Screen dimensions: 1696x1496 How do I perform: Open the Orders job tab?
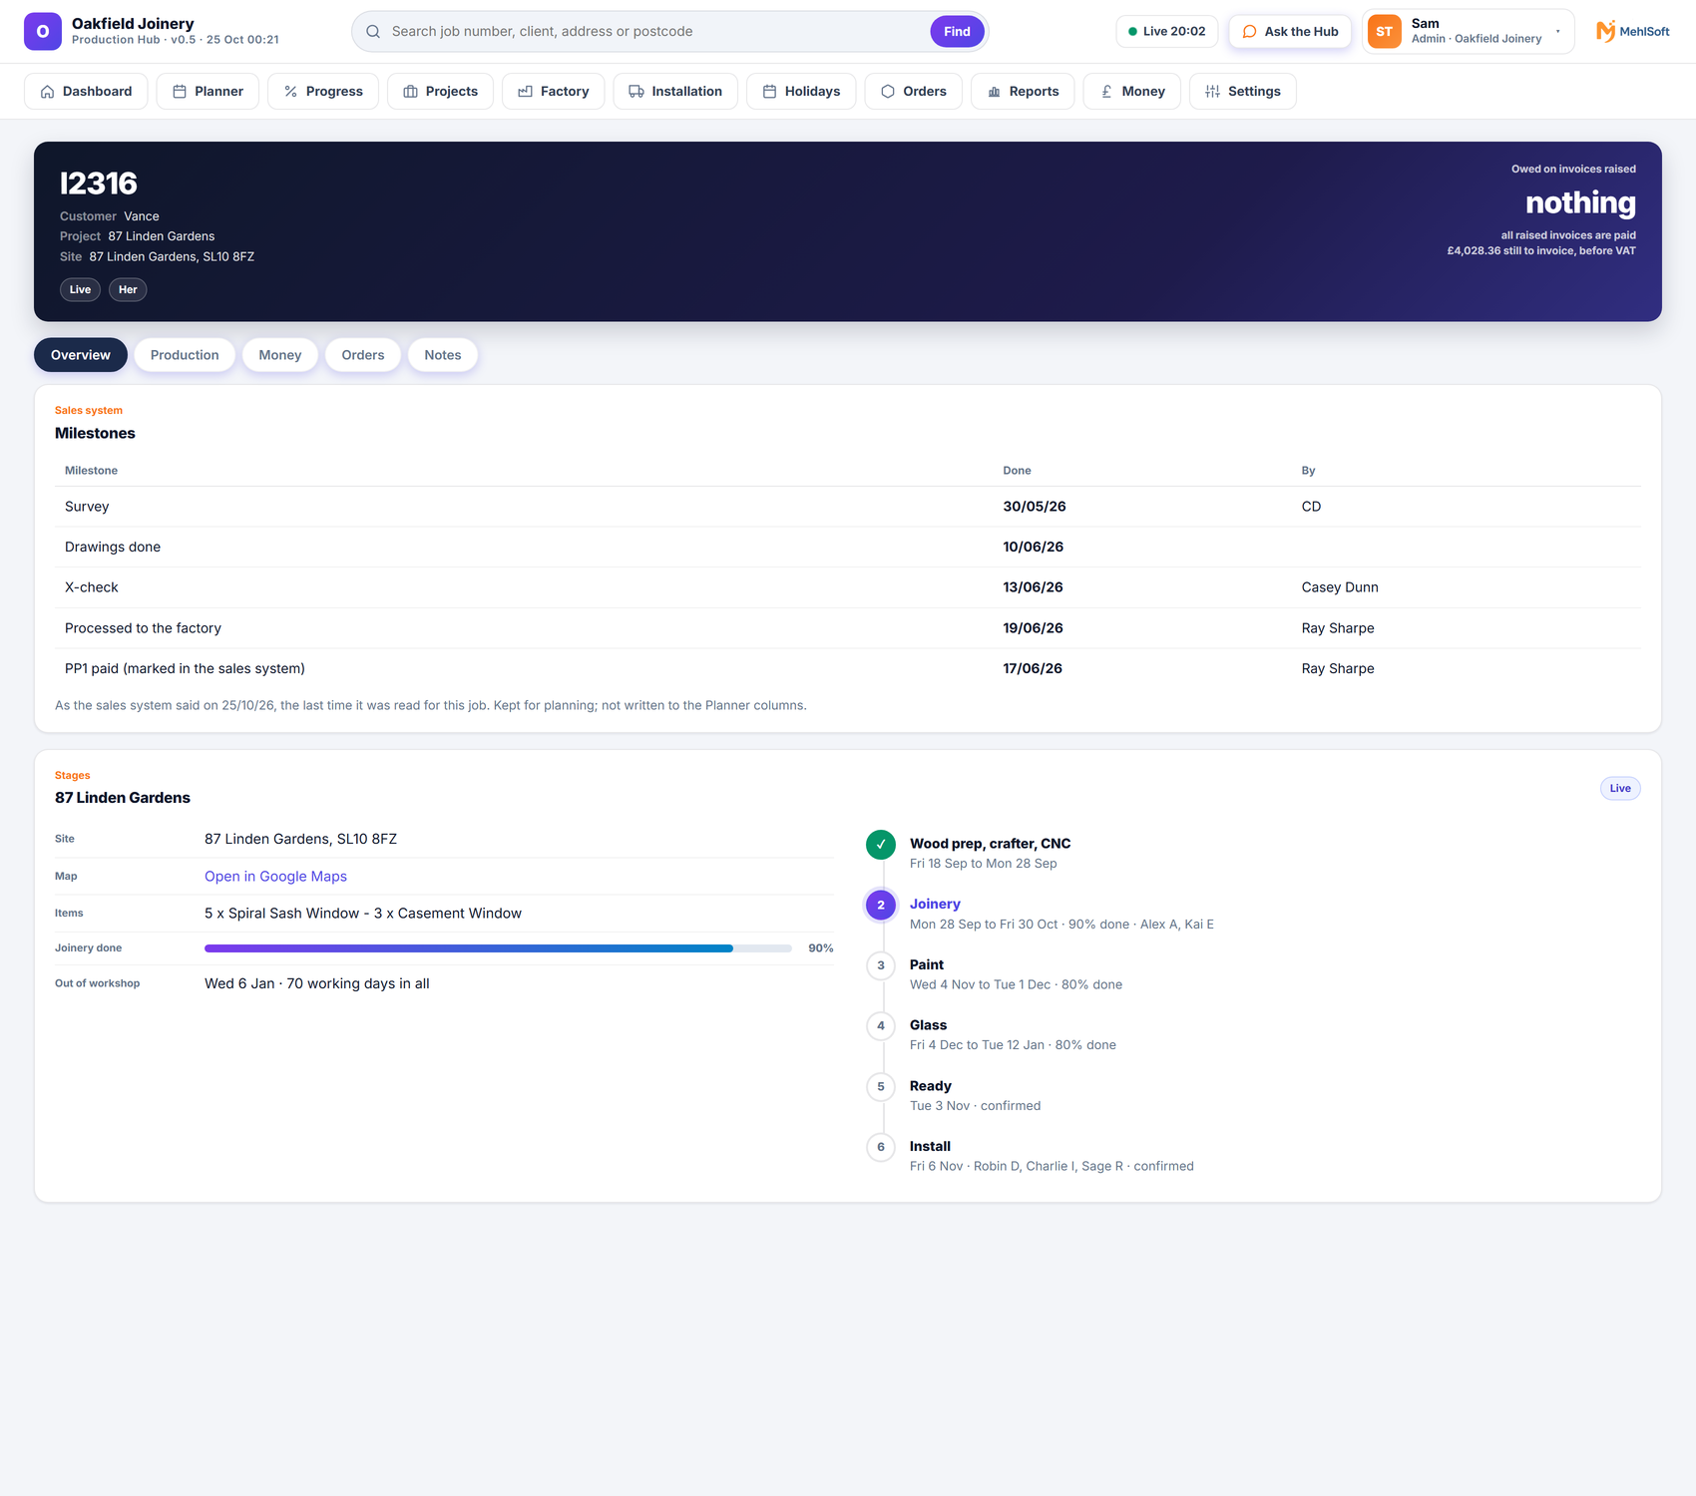tap(363, 355)
